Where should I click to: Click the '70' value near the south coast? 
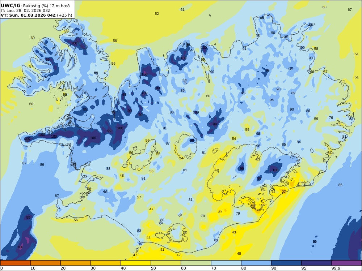(x=203, y=216)
